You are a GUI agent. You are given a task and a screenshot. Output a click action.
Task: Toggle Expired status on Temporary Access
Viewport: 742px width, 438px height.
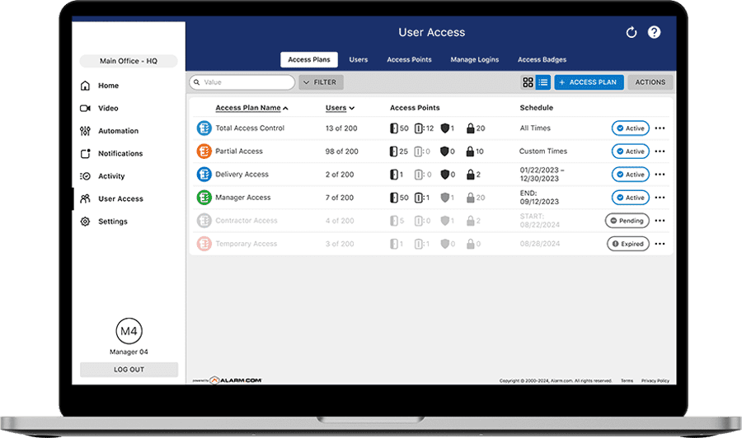[x=627, y=244]
